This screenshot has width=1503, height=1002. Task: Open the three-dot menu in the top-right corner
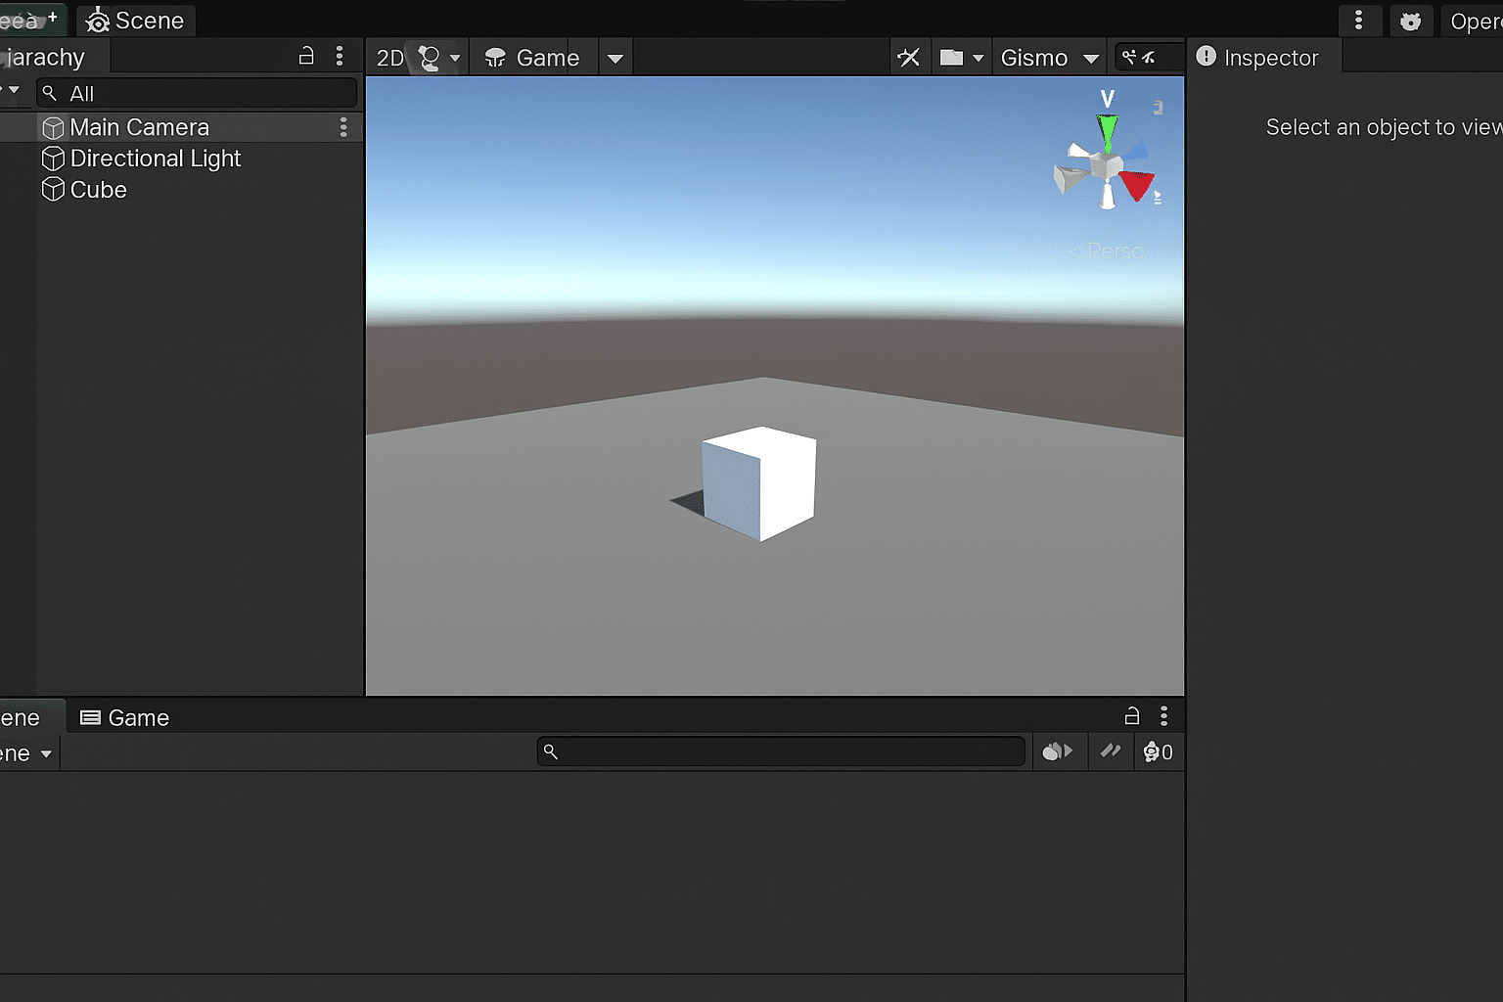(1360, 20)
